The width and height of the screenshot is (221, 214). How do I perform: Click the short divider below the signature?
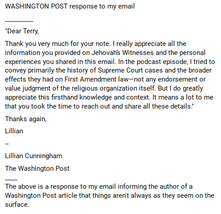[x=11, y=180]
